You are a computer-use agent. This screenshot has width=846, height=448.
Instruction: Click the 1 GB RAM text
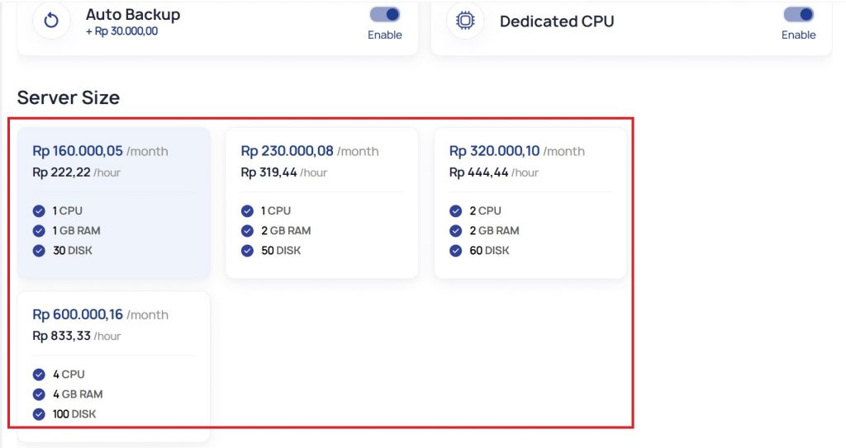coord(76,231)
